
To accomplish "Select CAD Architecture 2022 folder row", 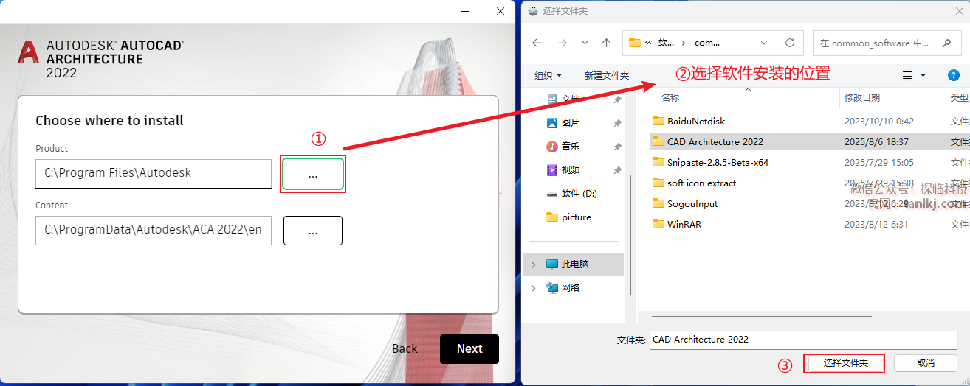I will 808,141.
